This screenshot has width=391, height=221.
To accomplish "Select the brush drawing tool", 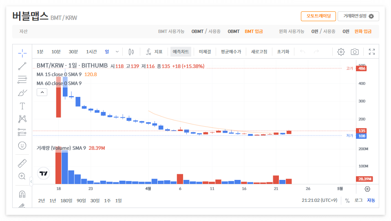I will tap(22, 93).
